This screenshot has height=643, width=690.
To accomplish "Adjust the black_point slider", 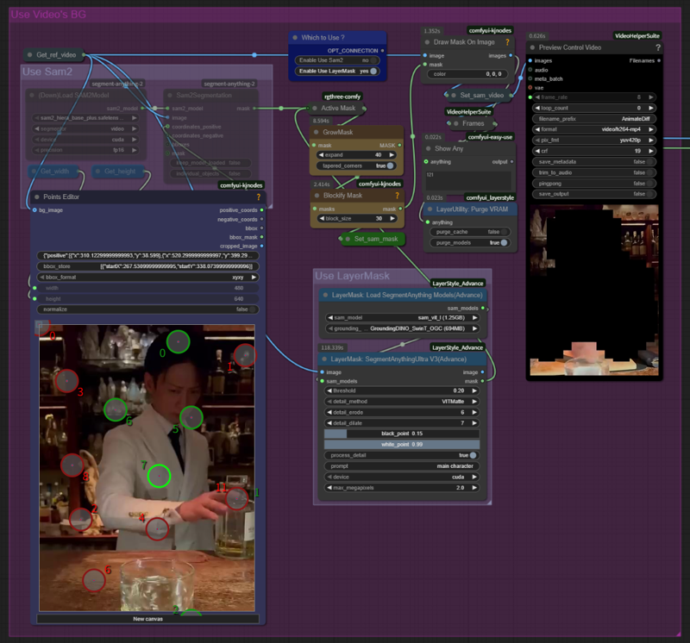I will tap(400, 434).
